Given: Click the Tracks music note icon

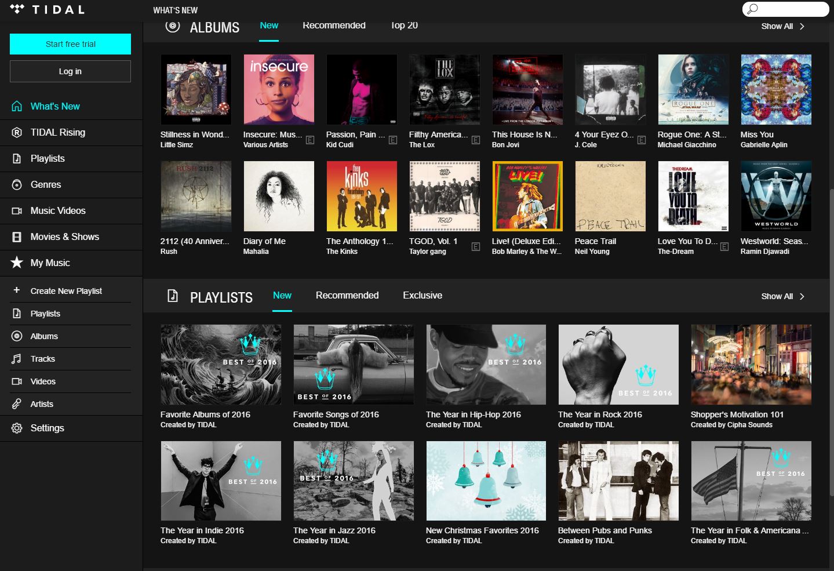Looking at the screenshot, I should 17,359.
